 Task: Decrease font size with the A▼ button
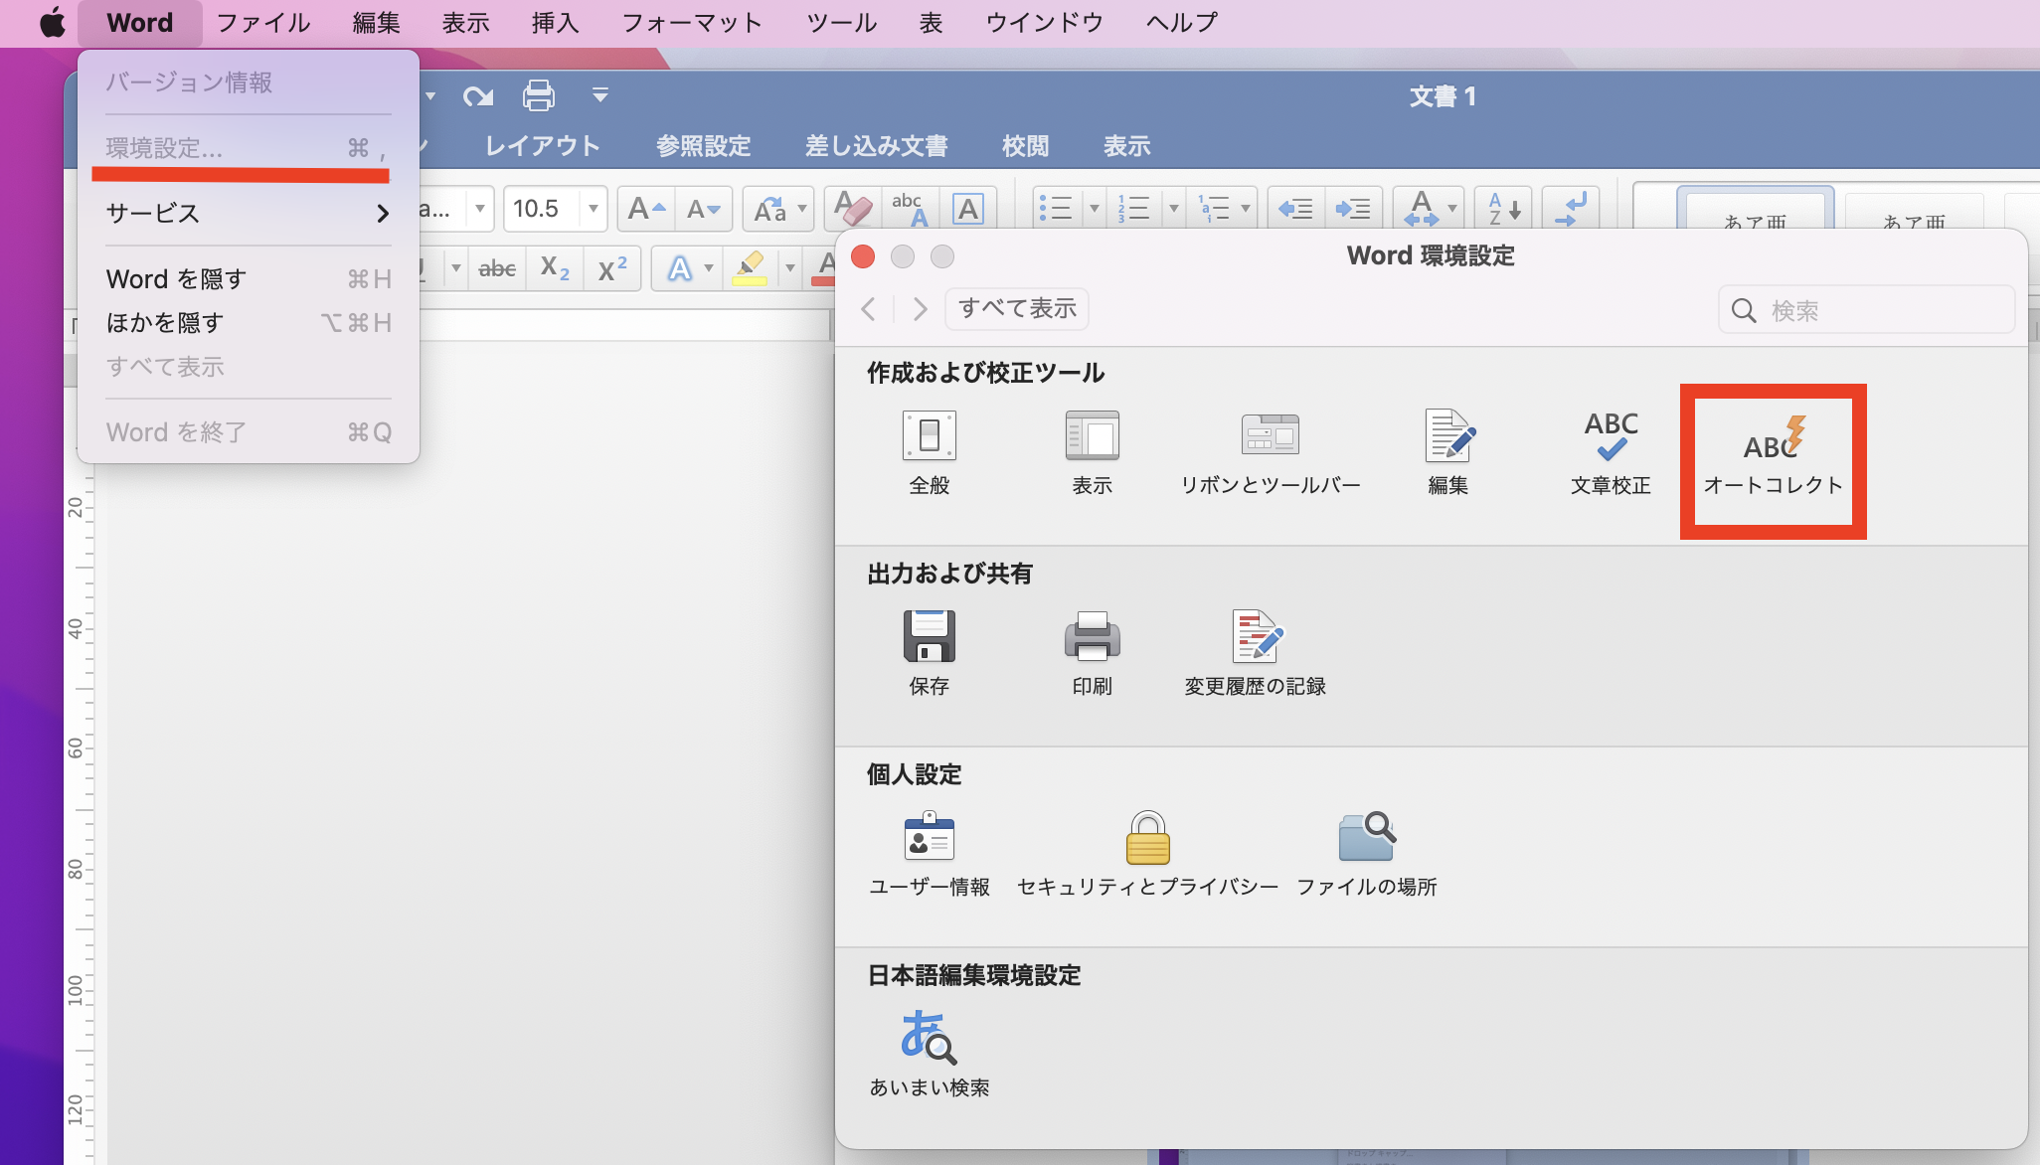pos(704,209)
